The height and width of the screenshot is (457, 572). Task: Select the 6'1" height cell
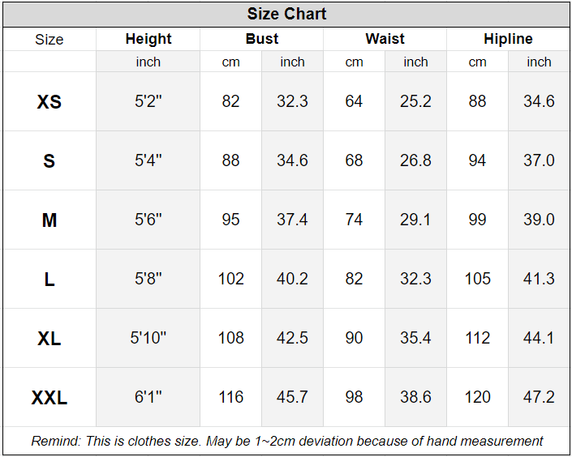148,397
